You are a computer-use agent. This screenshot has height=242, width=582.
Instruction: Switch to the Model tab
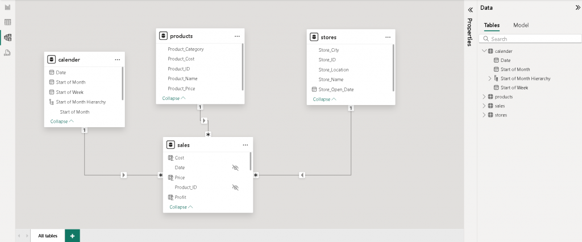click(521, 26)
